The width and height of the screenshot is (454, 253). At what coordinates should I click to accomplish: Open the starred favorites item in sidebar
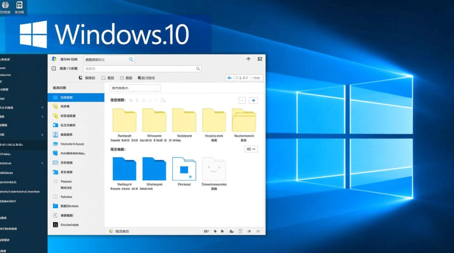(x=55, y=106)
